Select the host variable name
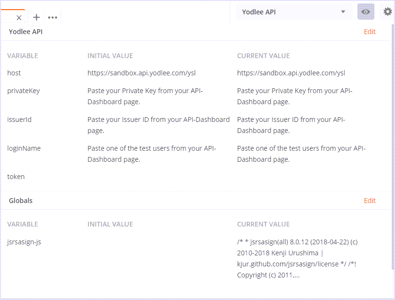Screen dimensions: 395x300 point(14,73)
